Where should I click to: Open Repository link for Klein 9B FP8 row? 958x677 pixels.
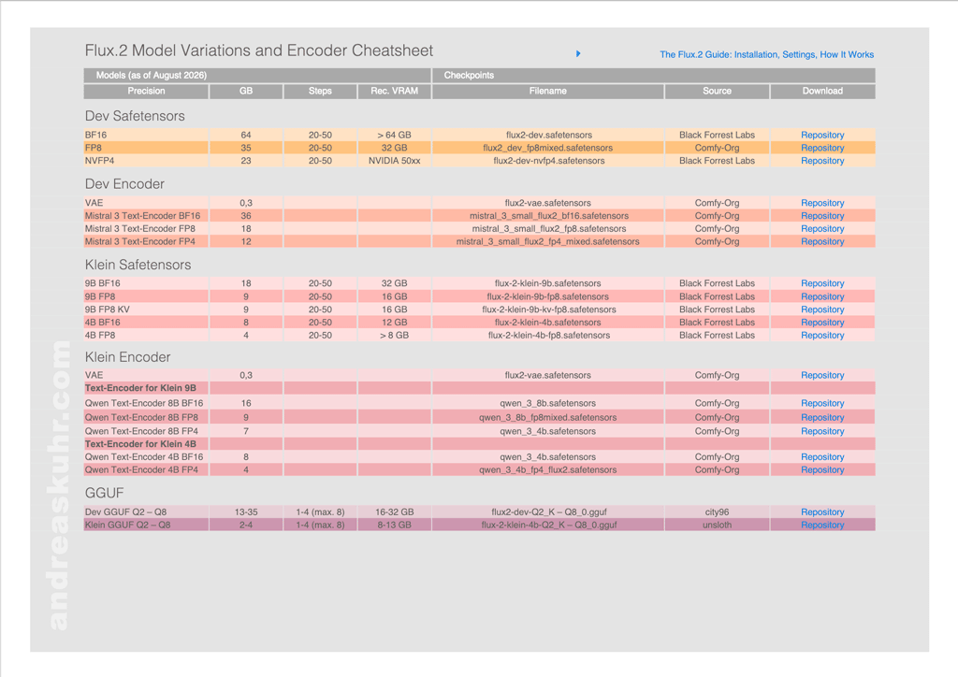[822, 296]
